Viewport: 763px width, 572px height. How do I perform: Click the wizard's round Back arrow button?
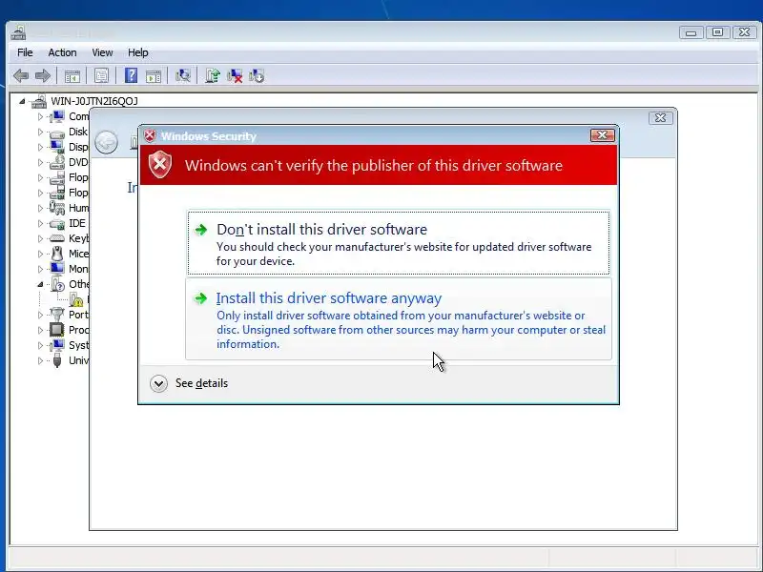pos(106,142)
